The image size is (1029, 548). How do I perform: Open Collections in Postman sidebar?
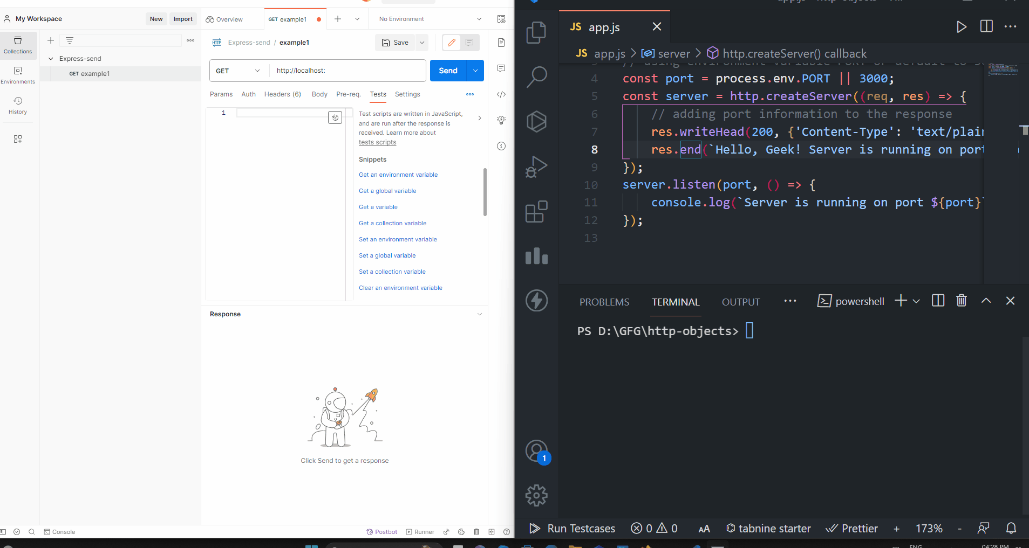18,45
